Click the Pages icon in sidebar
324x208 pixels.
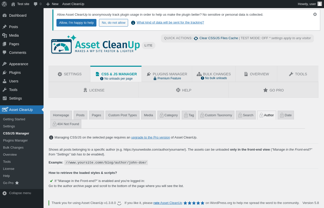5,44
